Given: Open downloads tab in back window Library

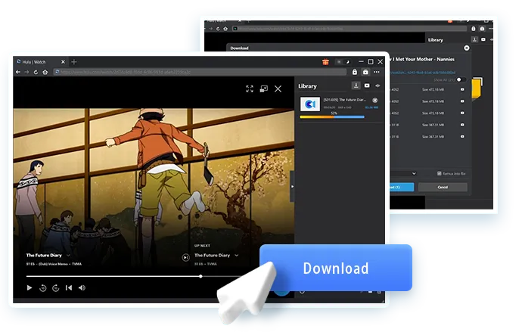Looking at the screenshot, I should [474, 39].
